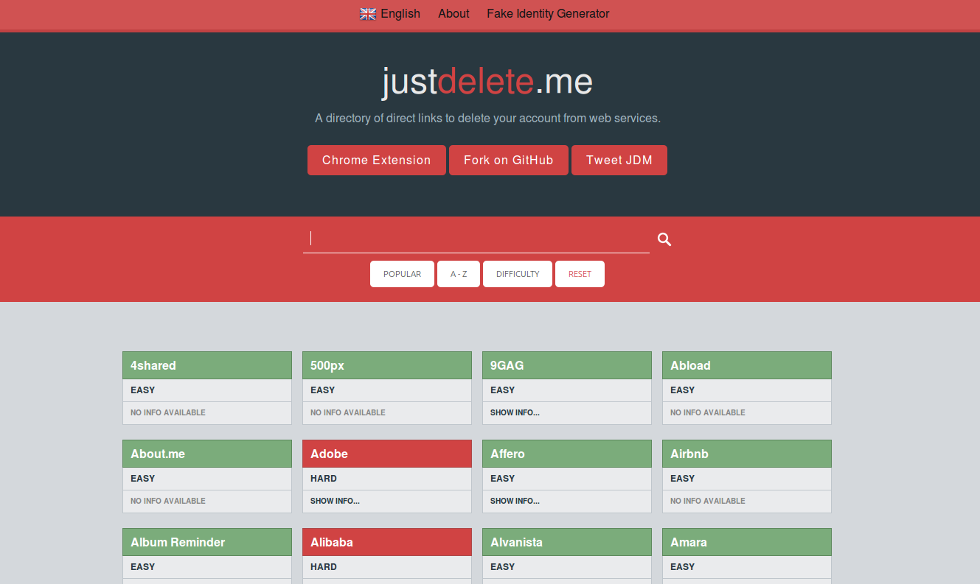This screenshot has height=584, width=980.
Task: Expand Show Info under Adobe
Action: pos(335,501)
